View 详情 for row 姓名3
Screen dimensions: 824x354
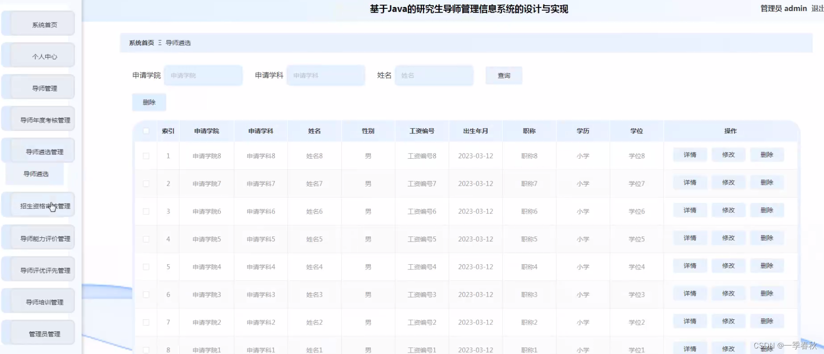pos(690,294)
